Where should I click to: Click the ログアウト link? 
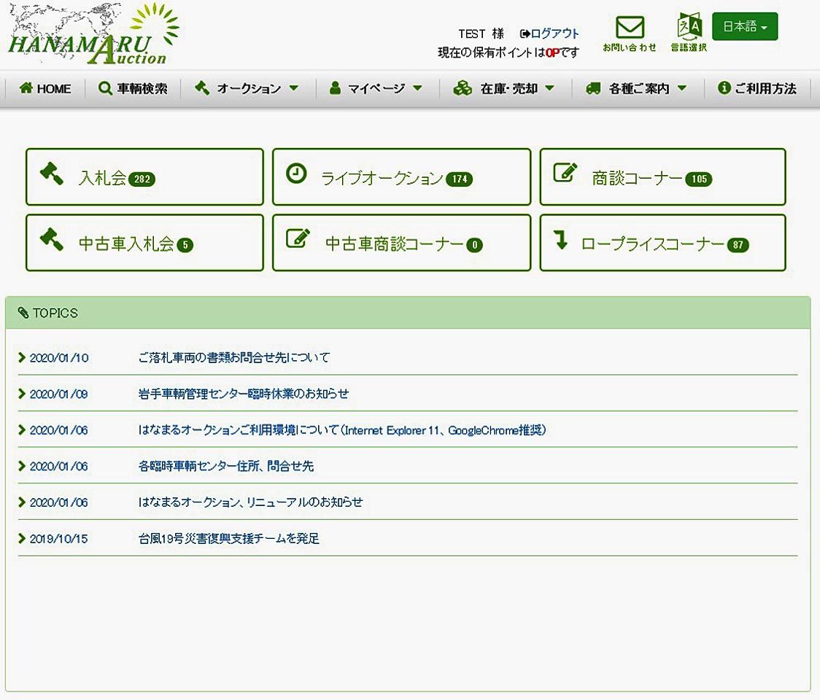[554, 34]
